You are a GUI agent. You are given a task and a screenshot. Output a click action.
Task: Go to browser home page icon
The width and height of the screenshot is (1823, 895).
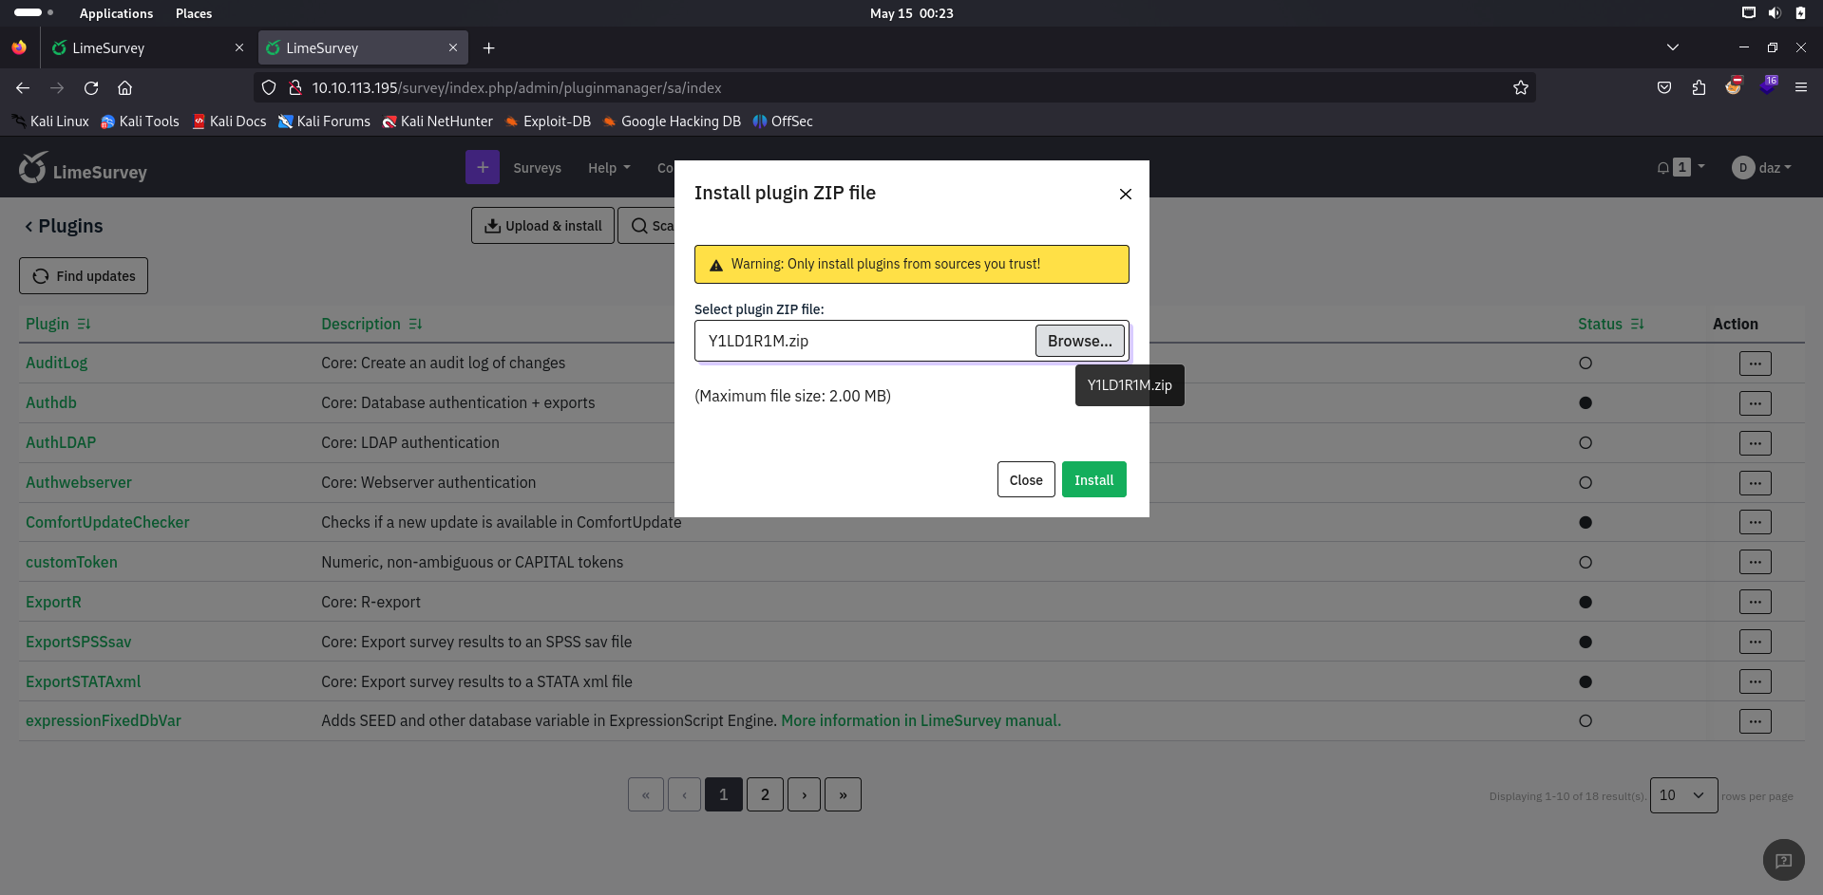click(124, 88)
